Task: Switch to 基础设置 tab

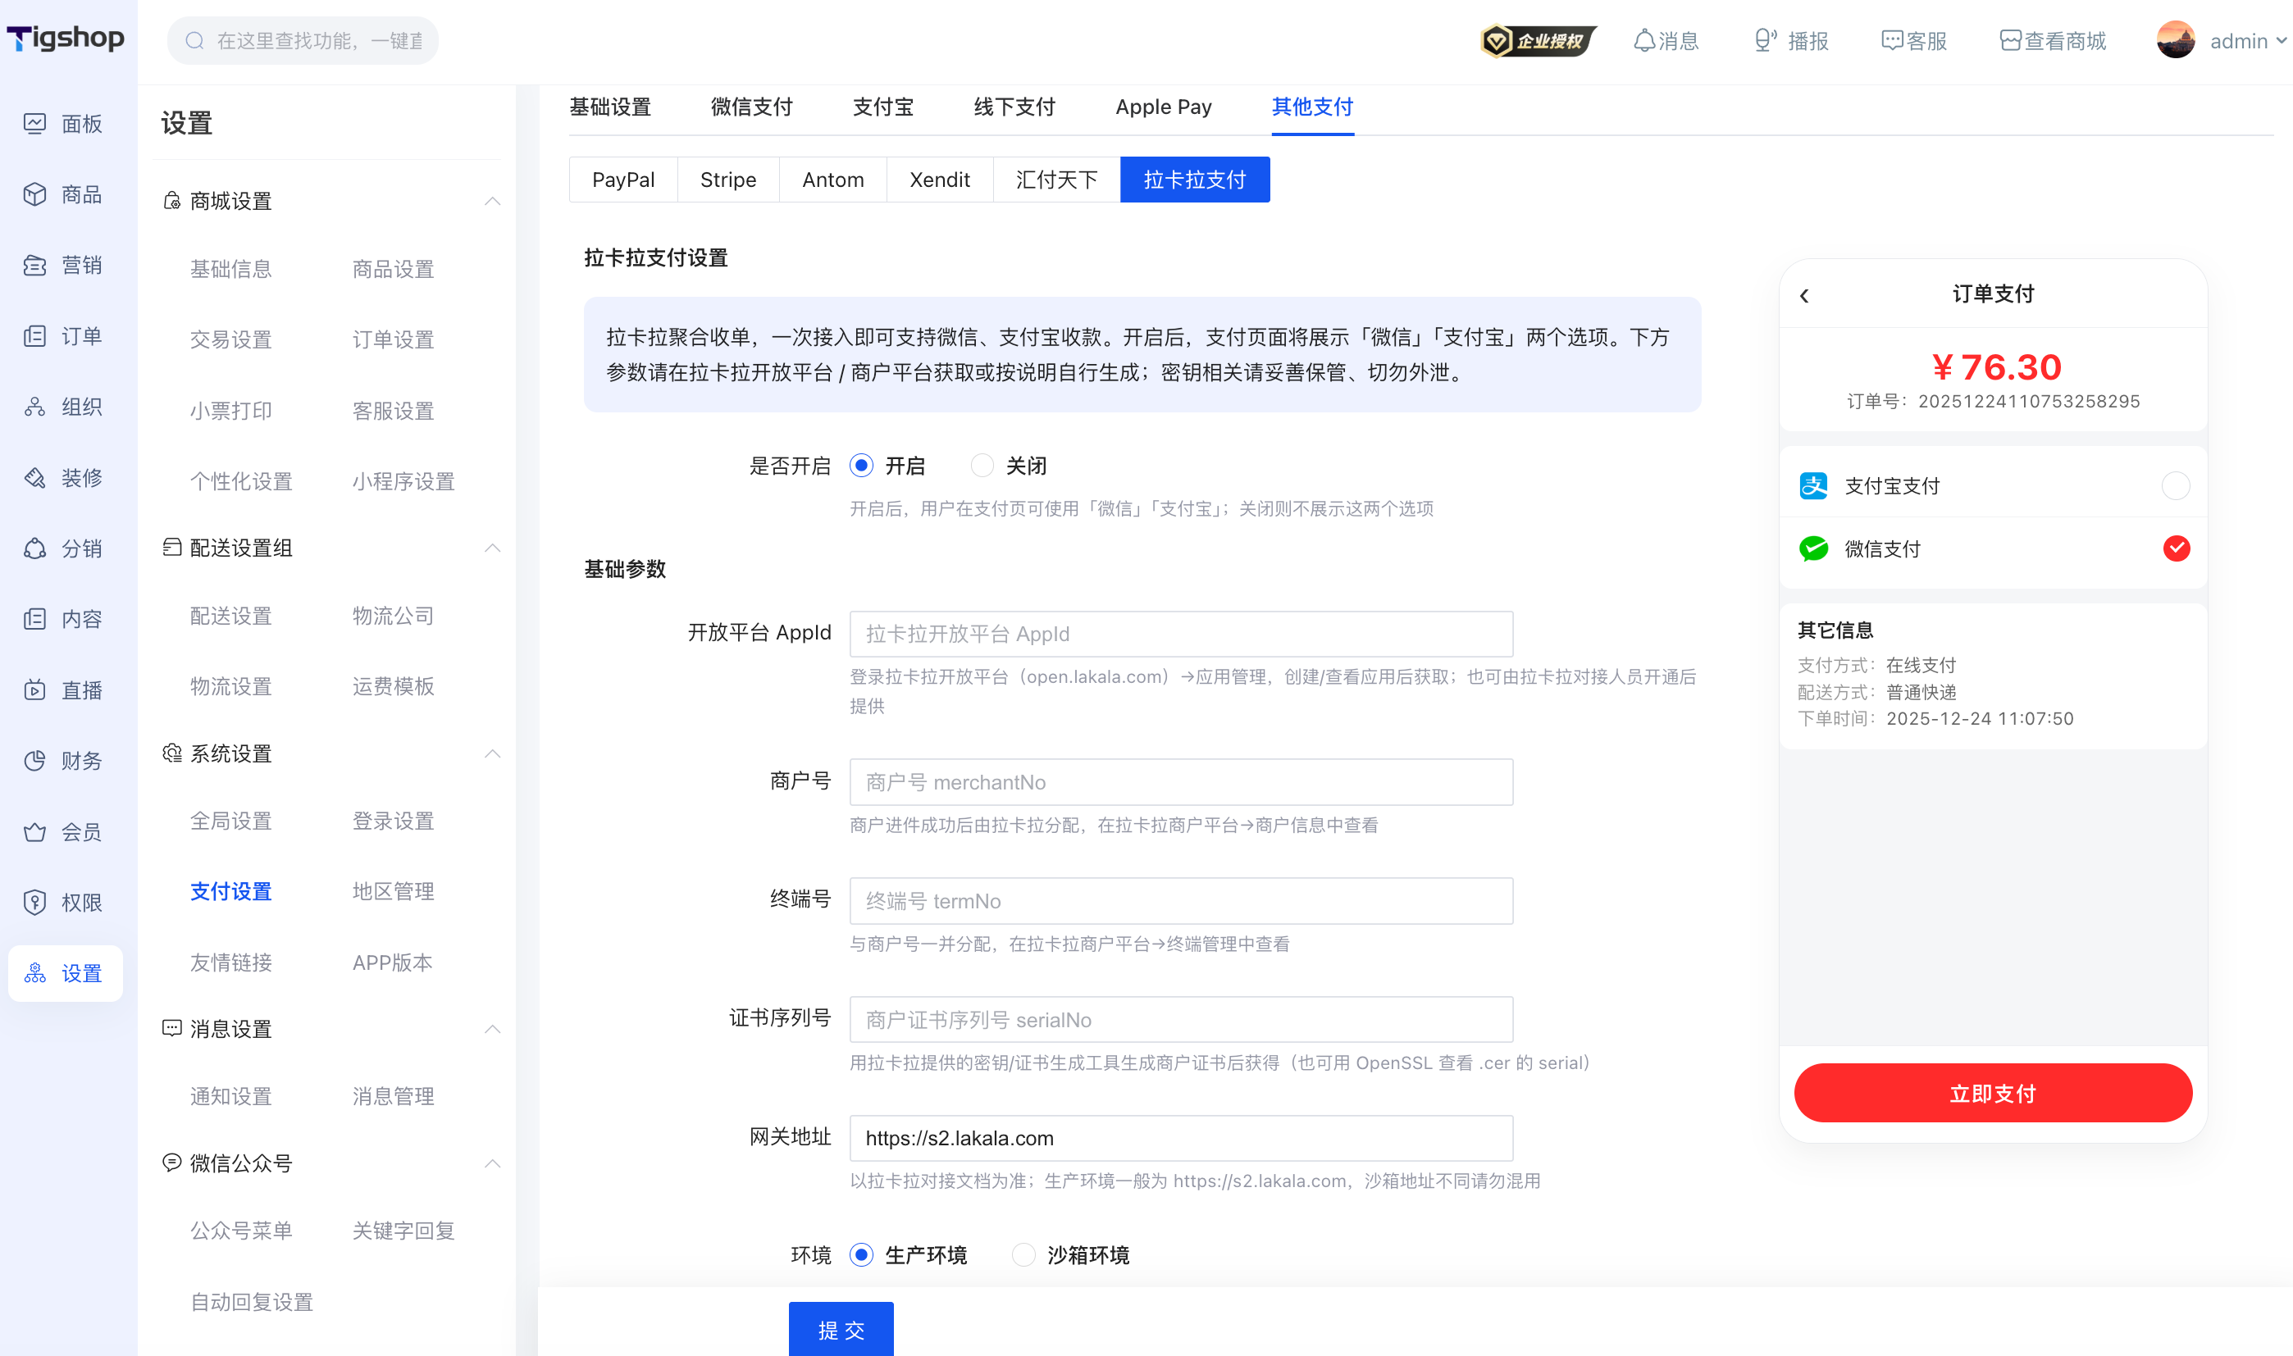Action: point(609,107)
